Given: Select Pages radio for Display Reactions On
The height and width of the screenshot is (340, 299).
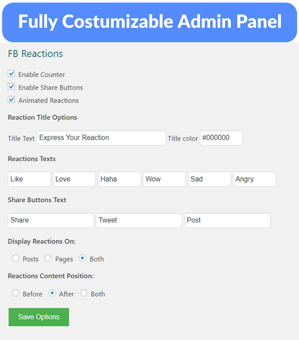Looking at the screenshot, I should [x=48, y=258].
